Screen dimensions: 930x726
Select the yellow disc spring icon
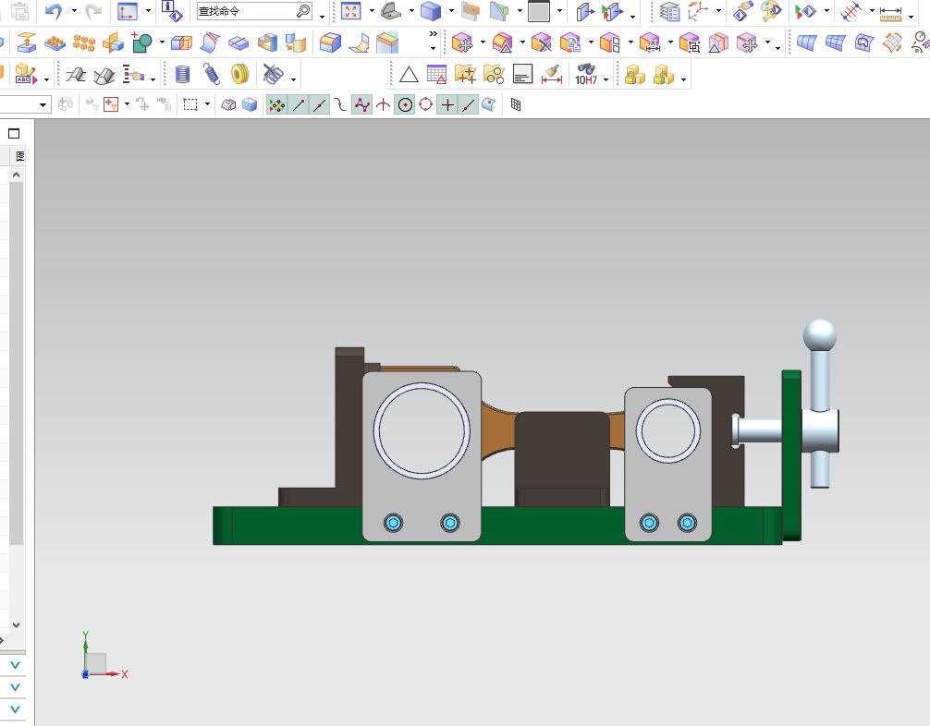(x=239, y=74)
